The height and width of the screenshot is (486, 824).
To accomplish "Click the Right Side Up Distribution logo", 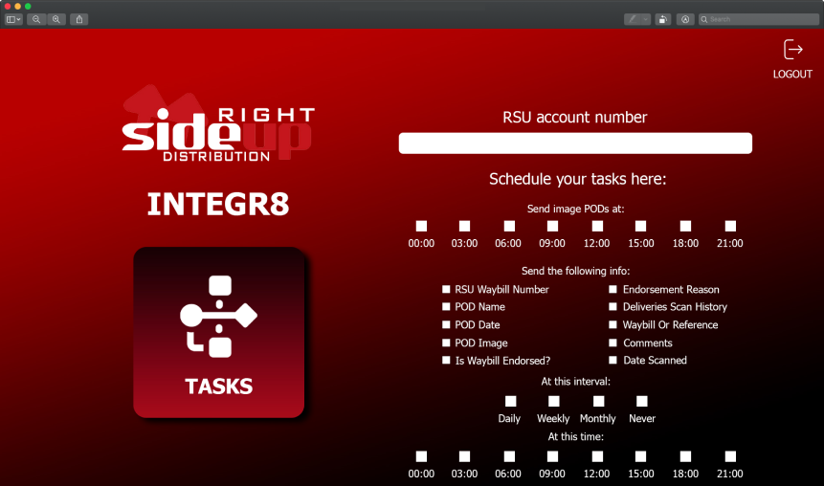I will 218,123.
